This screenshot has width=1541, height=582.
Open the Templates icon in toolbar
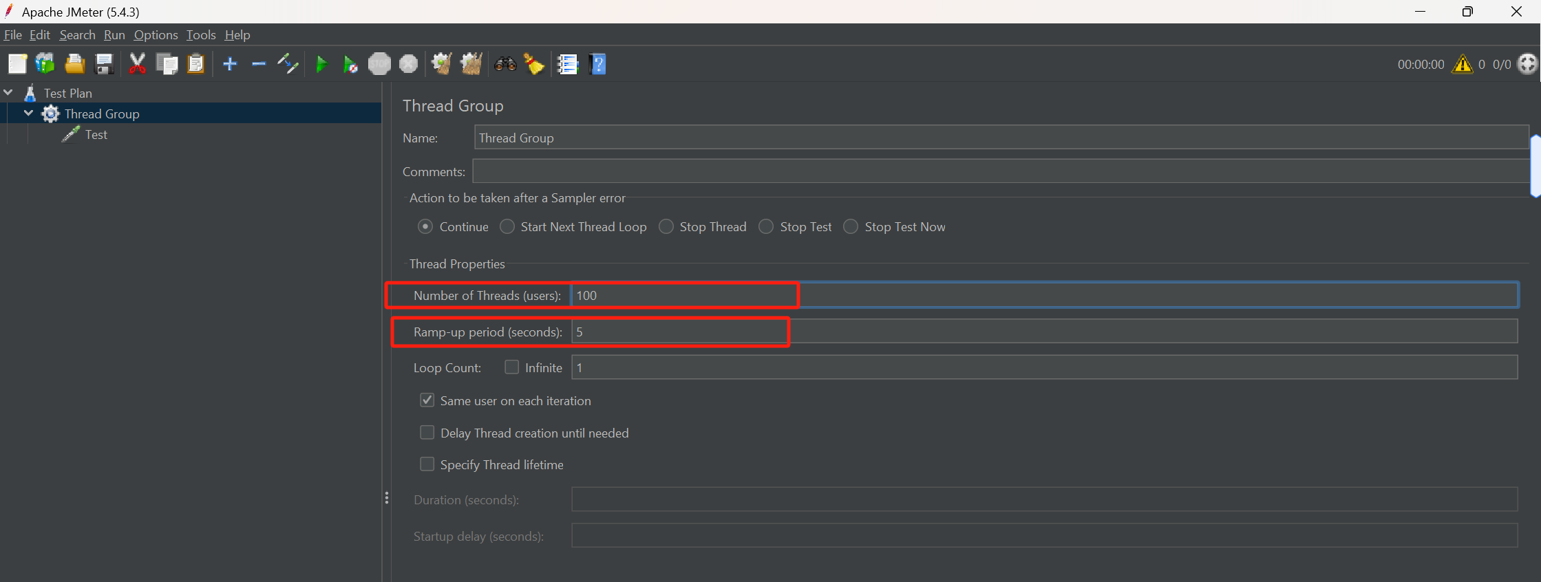click(45, 64)
